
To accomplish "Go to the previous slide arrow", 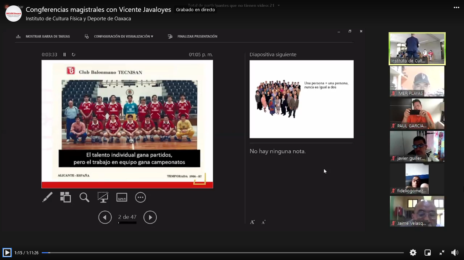I will pos(105,217).
